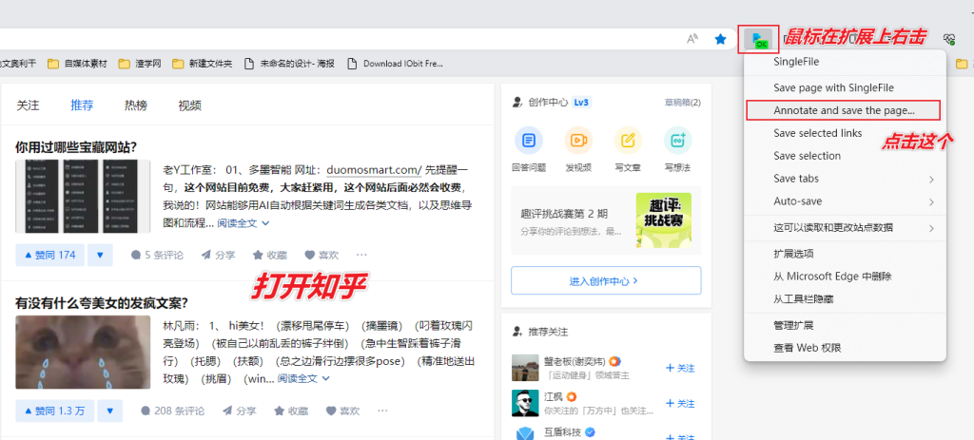
Task: Click 5 条评论 comment icon on first post
Action: click(x=157, y=255)
